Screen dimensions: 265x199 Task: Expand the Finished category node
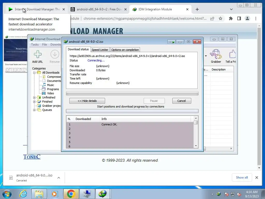[34, 102]
